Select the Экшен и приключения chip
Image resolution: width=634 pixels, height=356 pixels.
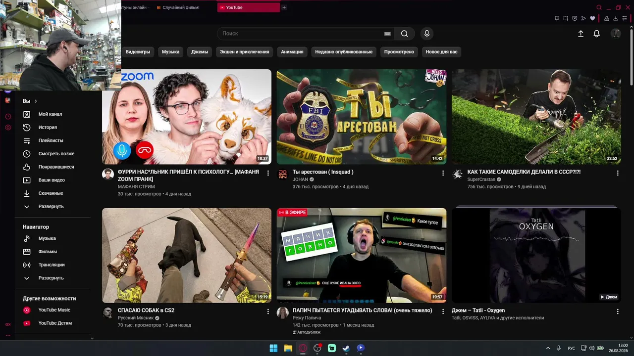(245, 52)
